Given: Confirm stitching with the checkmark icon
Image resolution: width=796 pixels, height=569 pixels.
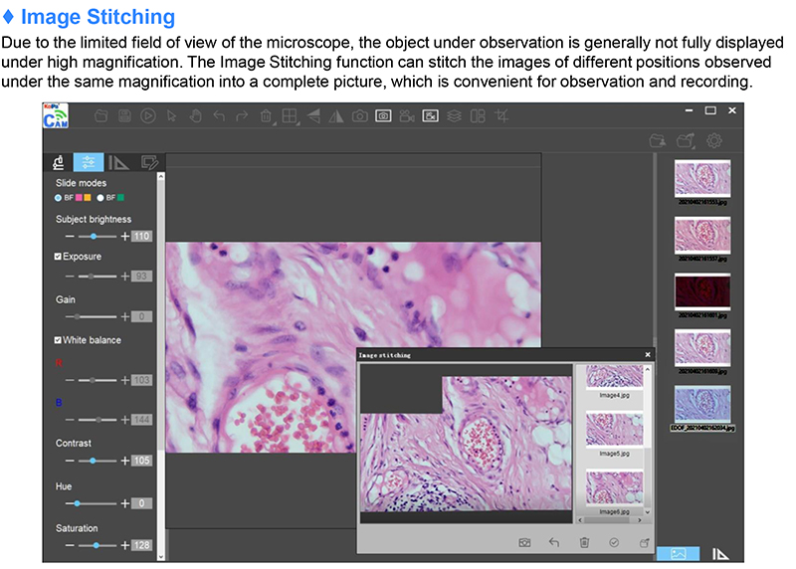Looking at the screenshot, I should pyautogui.click(x=614, y=542).
